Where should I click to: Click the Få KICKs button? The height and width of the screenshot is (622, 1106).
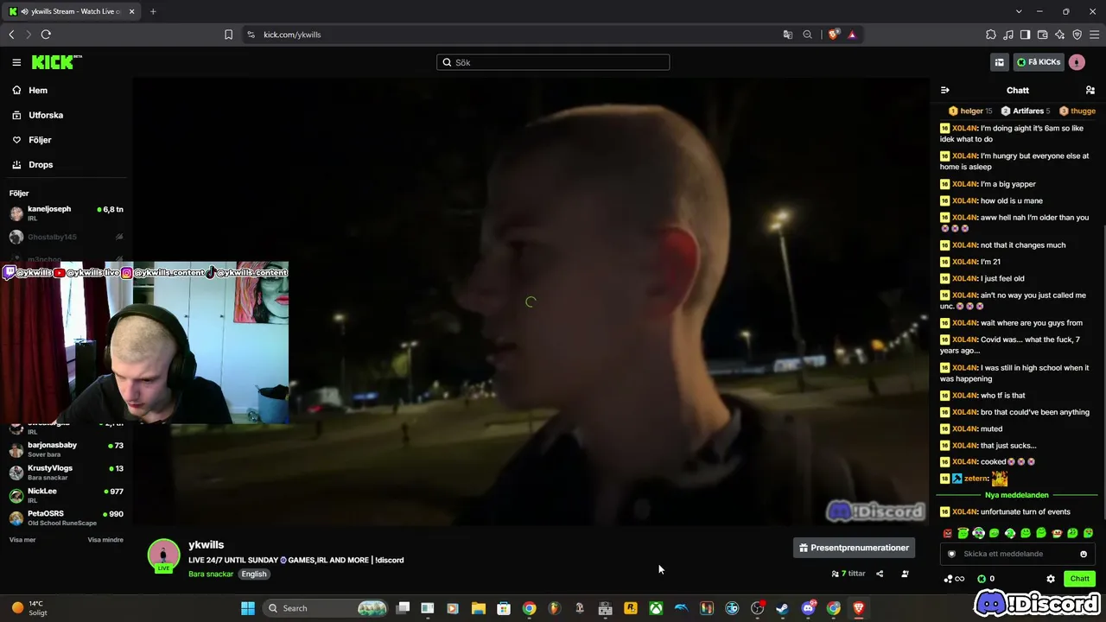pos(1039,62)
